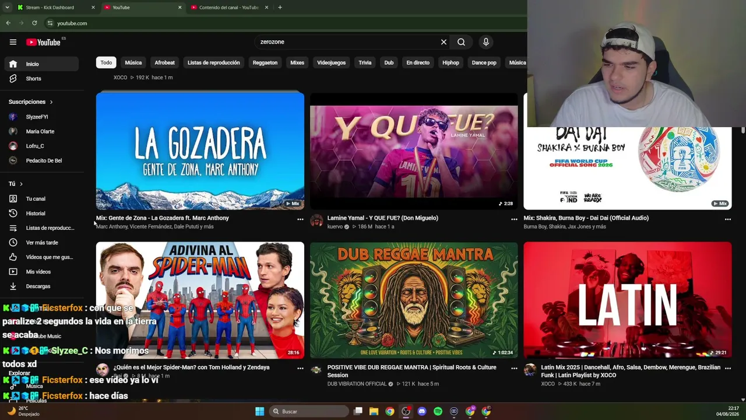Open a new browser tab
This screenshot has width=746, height=420.
coord(280,8)
